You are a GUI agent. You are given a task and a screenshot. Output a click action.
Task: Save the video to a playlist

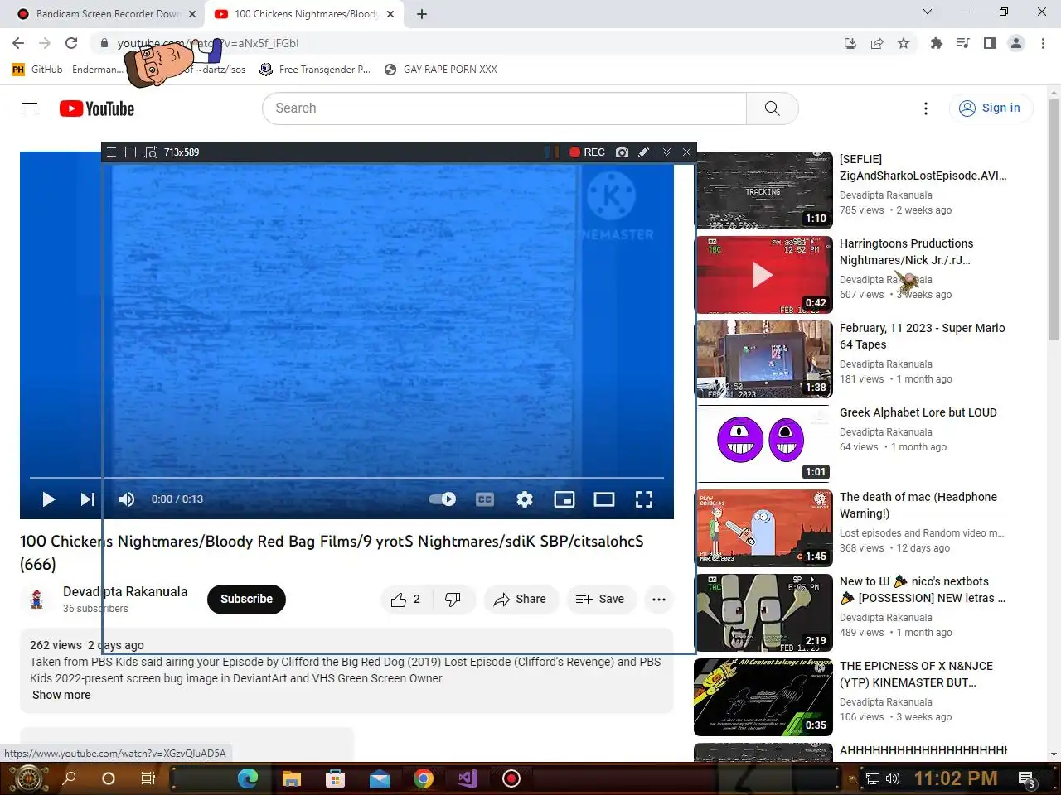pos(601,600)
